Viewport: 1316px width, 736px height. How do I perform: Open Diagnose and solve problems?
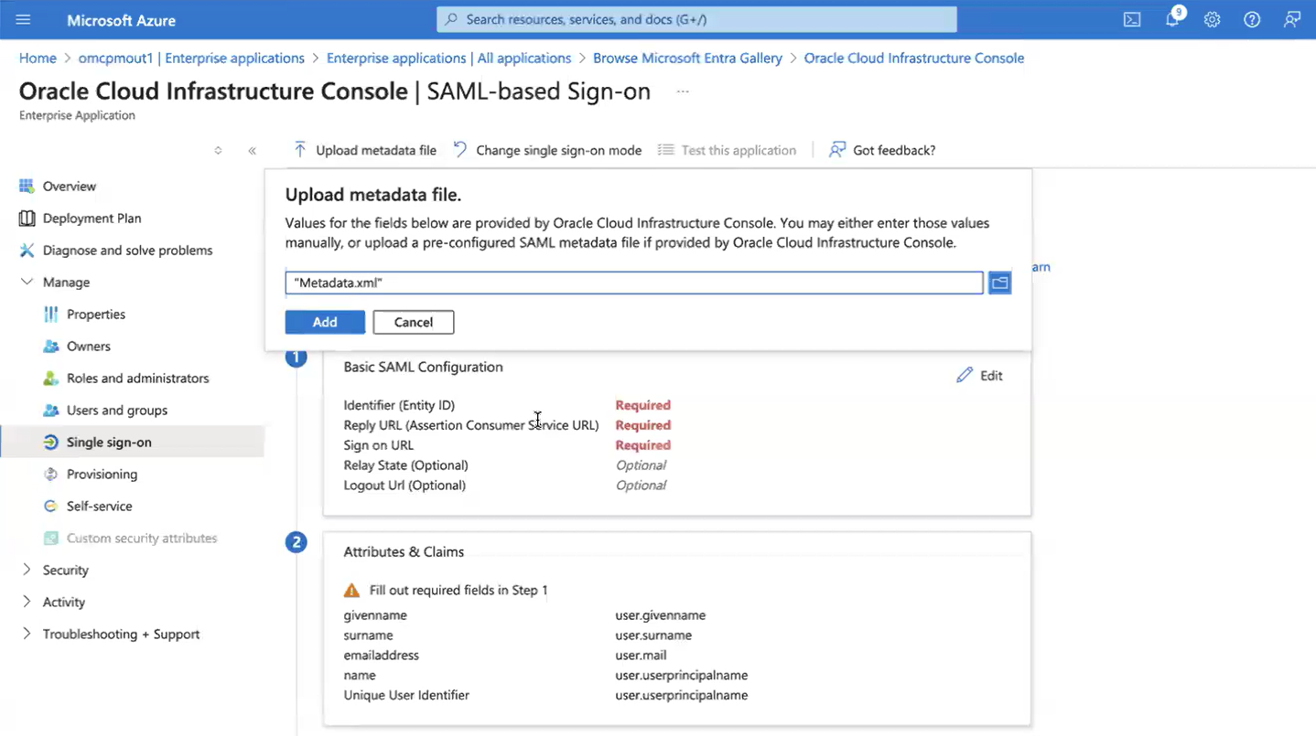click(127, 250)
